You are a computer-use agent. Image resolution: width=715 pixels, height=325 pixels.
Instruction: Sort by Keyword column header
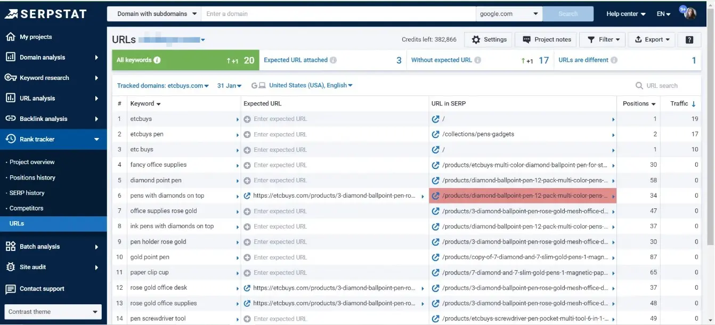(x=145, y=104)
